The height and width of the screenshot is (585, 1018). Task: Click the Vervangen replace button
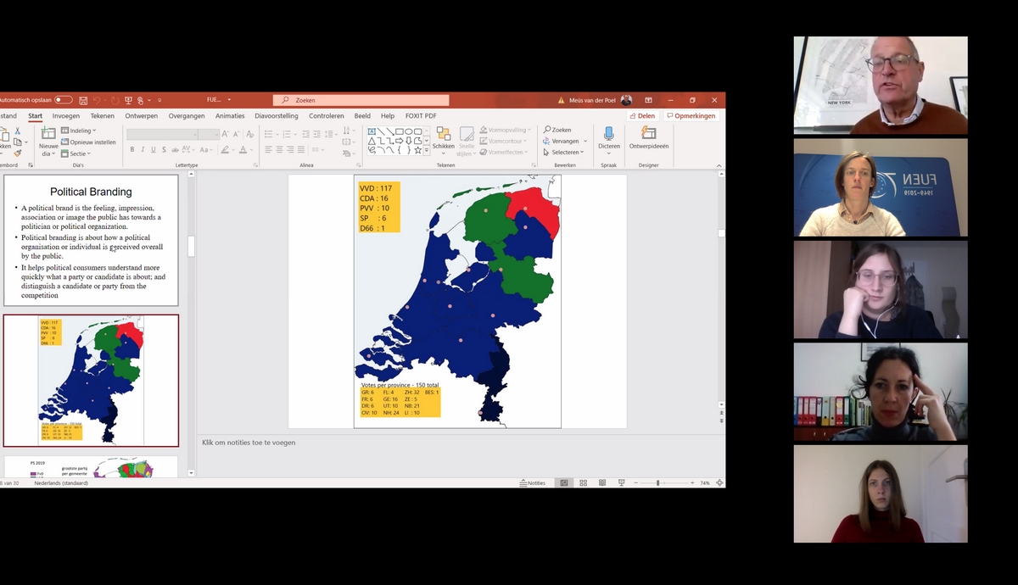[564, 141]
